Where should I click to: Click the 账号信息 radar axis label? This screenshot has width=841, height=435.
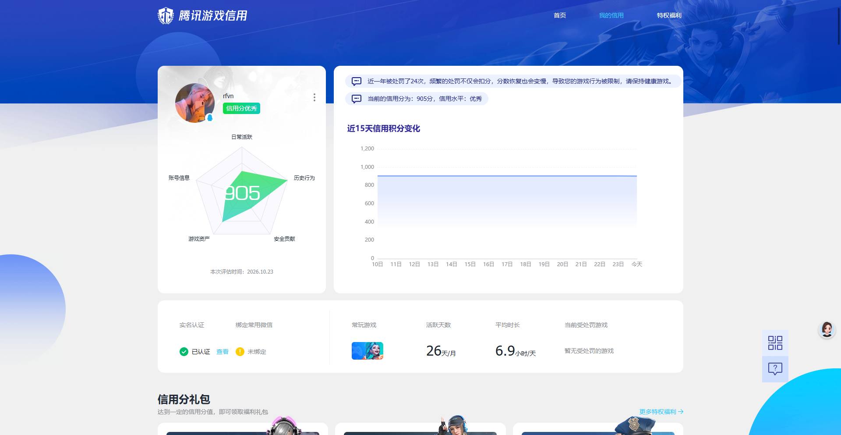click(179, 178)
